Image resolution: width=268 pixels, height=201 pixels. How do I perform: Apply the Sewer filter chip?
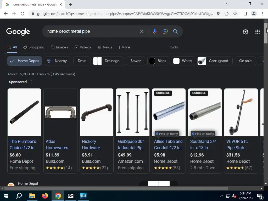136,61
